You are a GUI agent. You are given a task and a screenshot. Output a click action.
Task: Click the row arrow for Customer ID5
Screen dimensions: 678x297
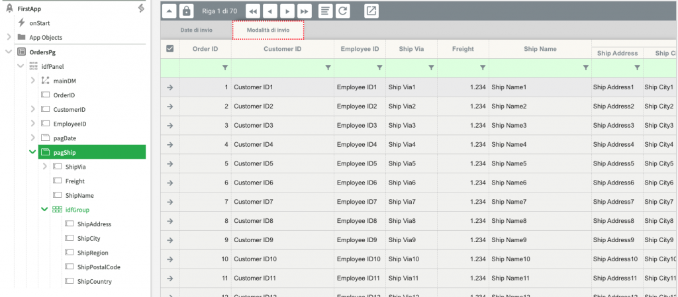(170, 163)
